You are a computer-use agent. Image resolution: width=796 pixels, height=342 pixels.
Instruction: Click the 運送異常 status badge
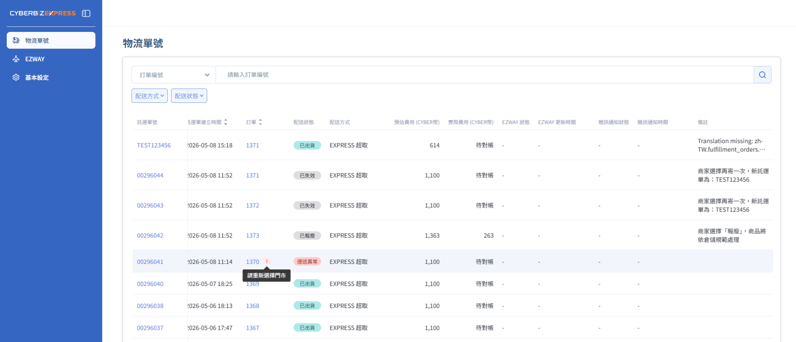click(x=307, y=262)
